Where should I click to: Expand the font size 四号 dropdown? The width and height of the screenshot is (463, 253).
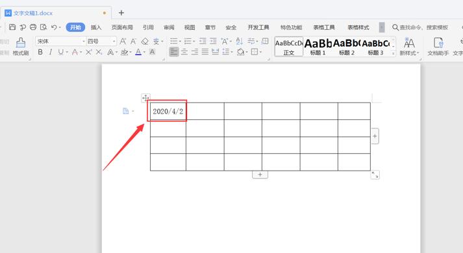pyautogui.click(x=114, y=42)
